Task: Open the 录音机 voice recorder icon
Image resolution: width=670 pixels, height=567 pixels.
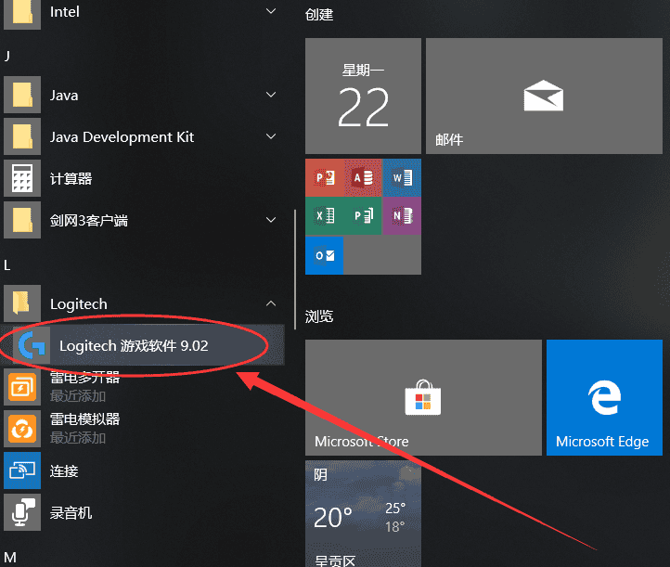Action: pyautogui.click(x=22, y=512)
